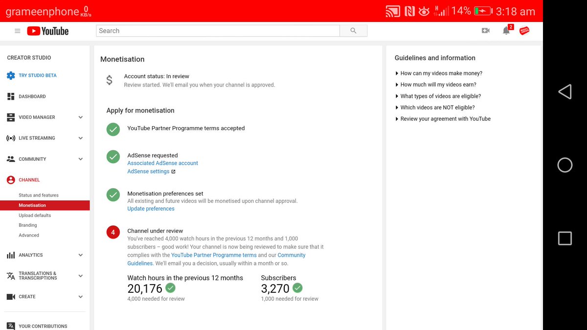The image size is (587, 330).
Task: Click the Live Streaming broadcast icon
Action: pos(11,138)
